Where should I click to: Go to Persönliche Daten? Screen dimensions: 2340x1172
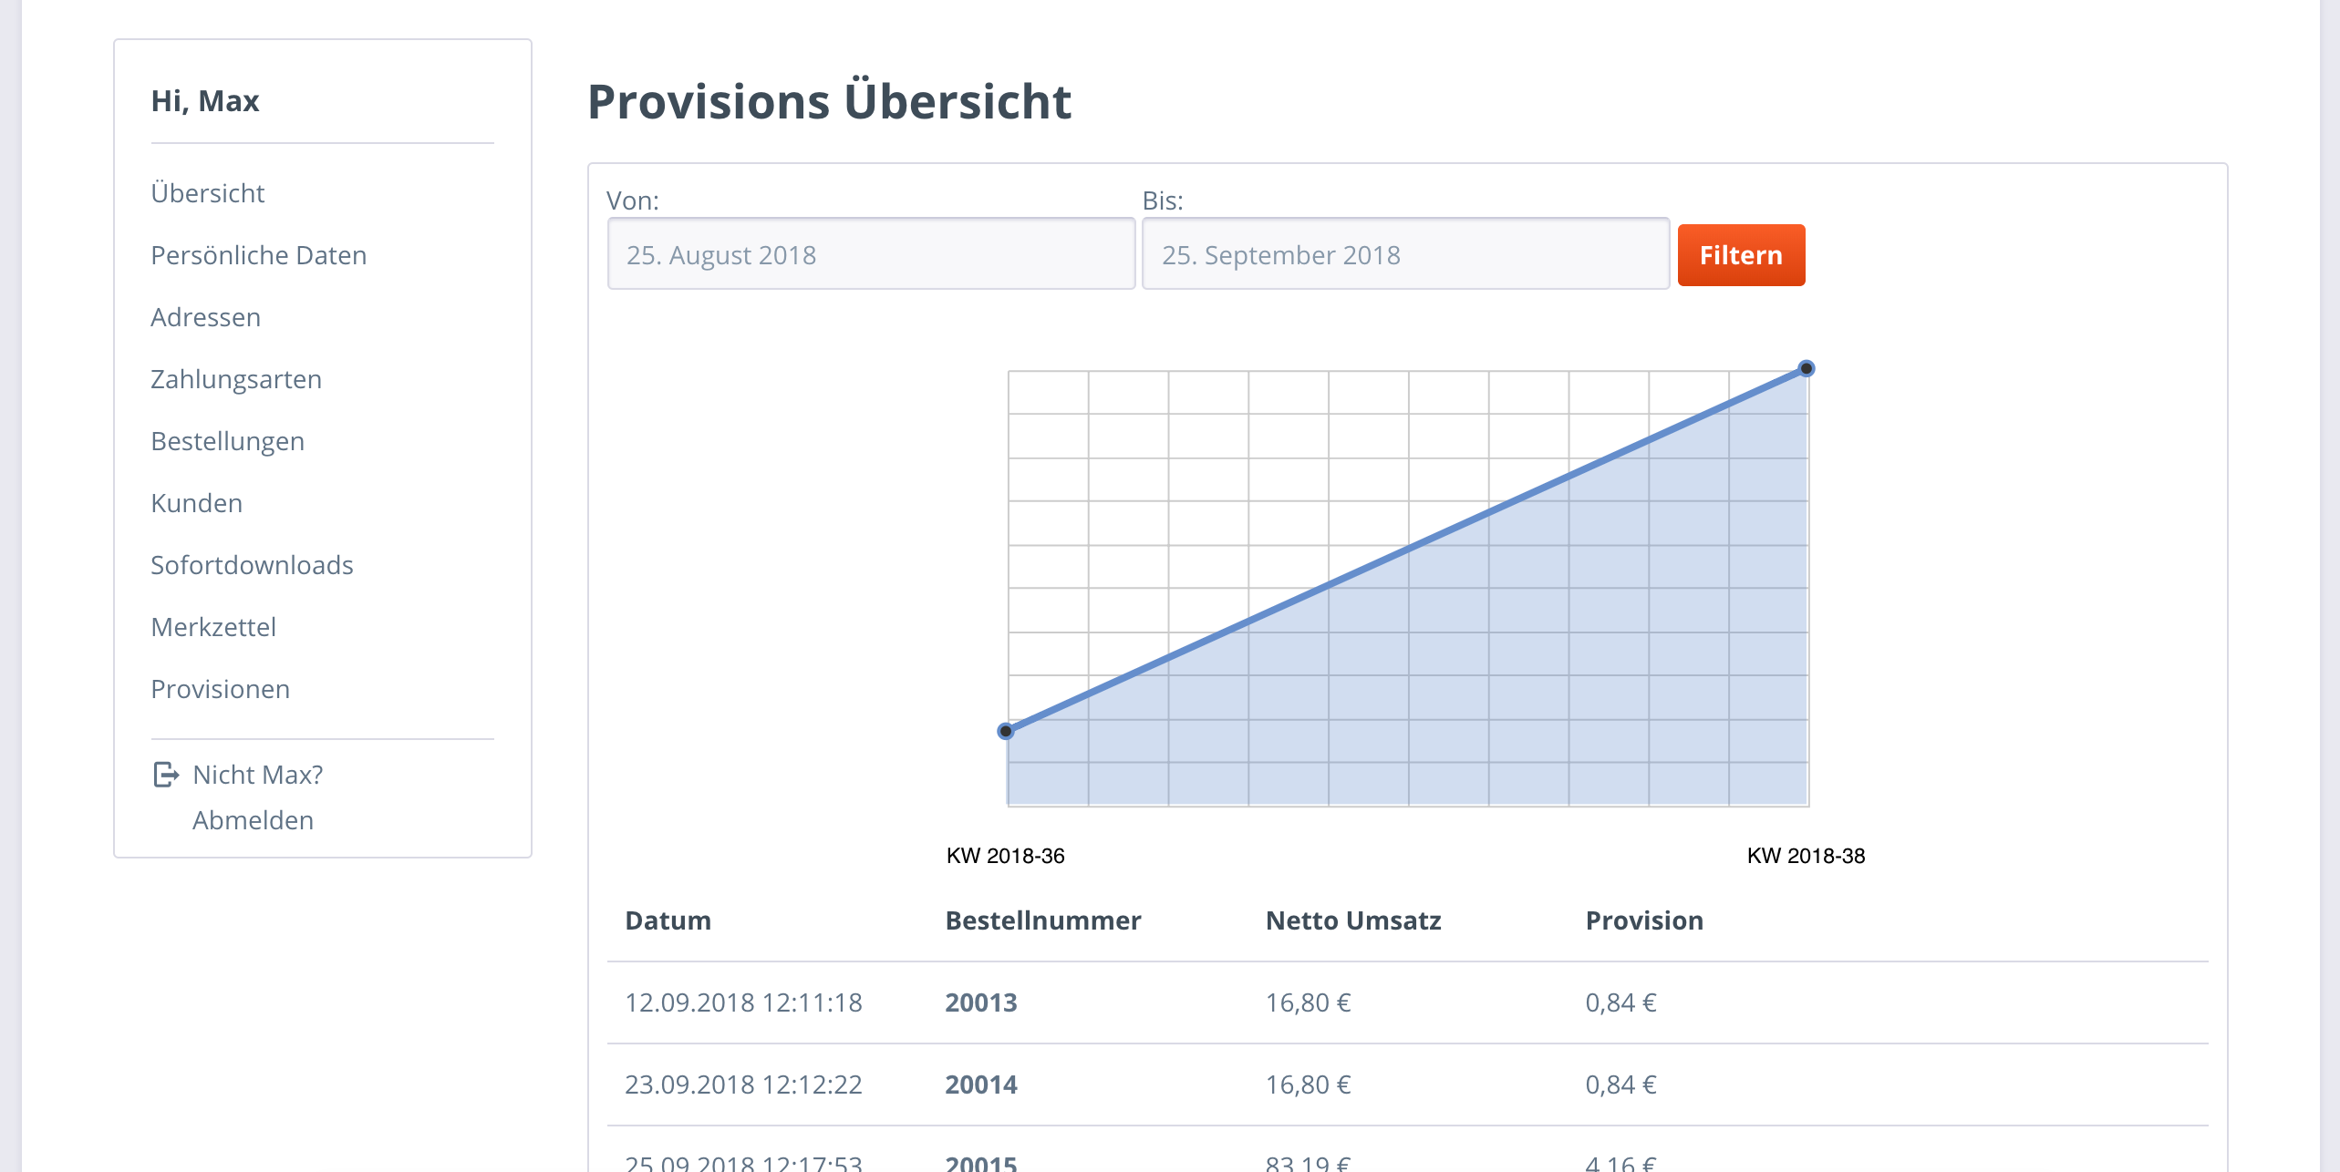click(x=259, y=255)
